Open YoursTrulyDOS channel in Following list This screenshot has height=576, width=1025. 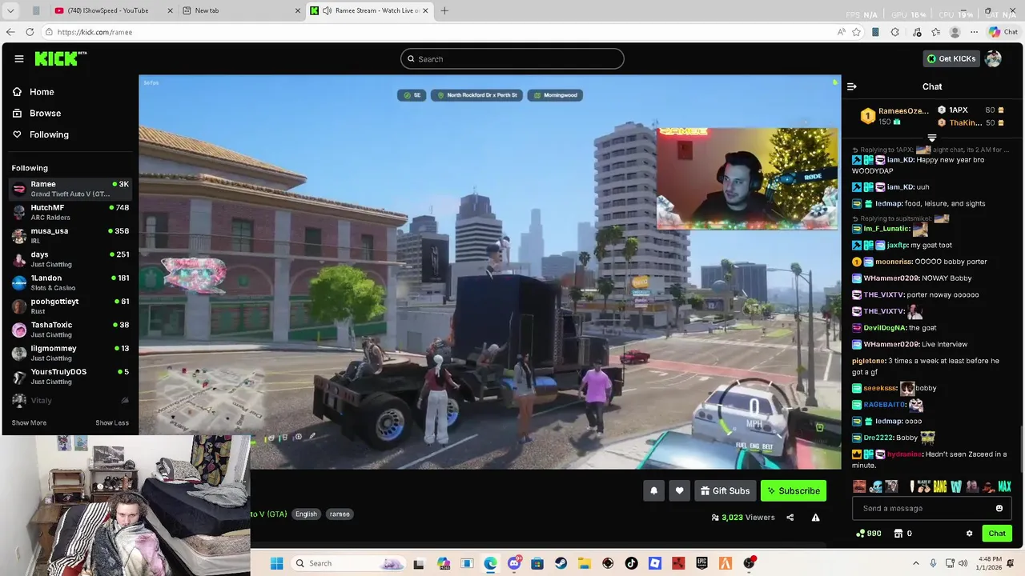pyautogui.click(x=70, y=376)
